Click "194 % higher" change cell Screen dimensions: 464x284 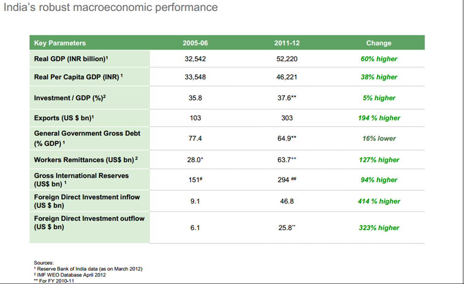[x=379, y=118]
